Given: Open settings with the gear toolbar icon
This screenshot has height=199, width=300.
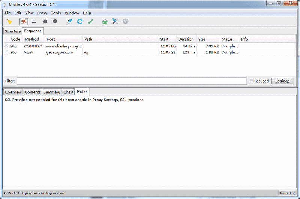Looking at the screenshot, I should click(x=126, y=22).
